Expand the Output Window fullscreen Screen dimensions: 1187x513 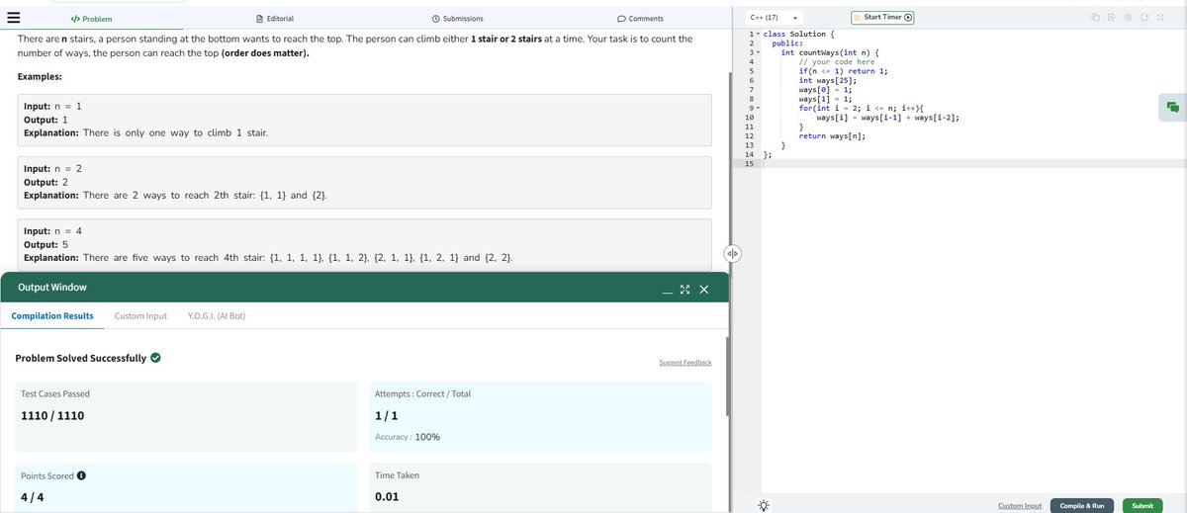[685, 289]
